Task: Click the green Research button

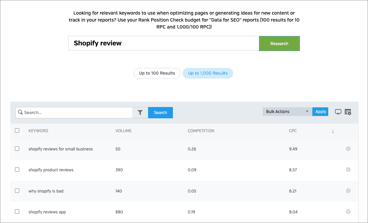Action: pyautogui.click(x=279, y=43)
